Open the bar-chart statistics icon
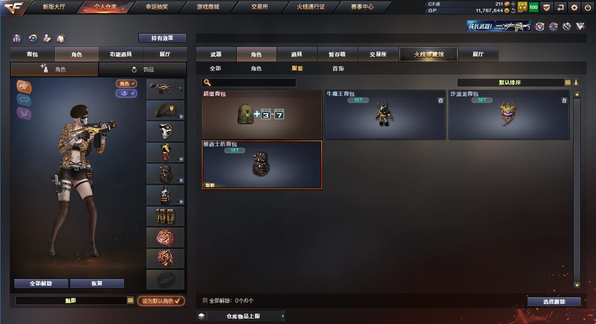 pos(17,39)
